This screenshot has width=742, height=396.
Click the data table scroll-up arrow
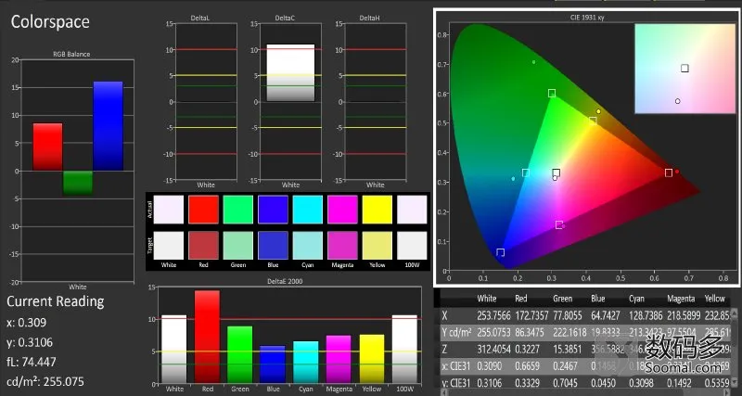pyautogui.click(x=734, y=313)
